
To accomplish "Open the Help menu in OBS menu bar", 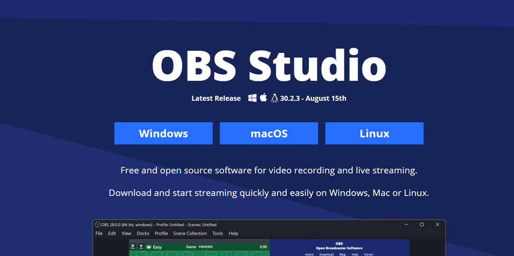I will [x=233, y=234].
